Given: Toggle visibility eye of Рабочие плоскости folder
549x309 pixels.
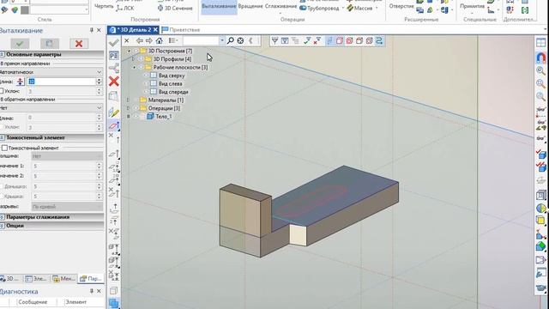Looking at the screenshot, I should click(x=141, y=67).
